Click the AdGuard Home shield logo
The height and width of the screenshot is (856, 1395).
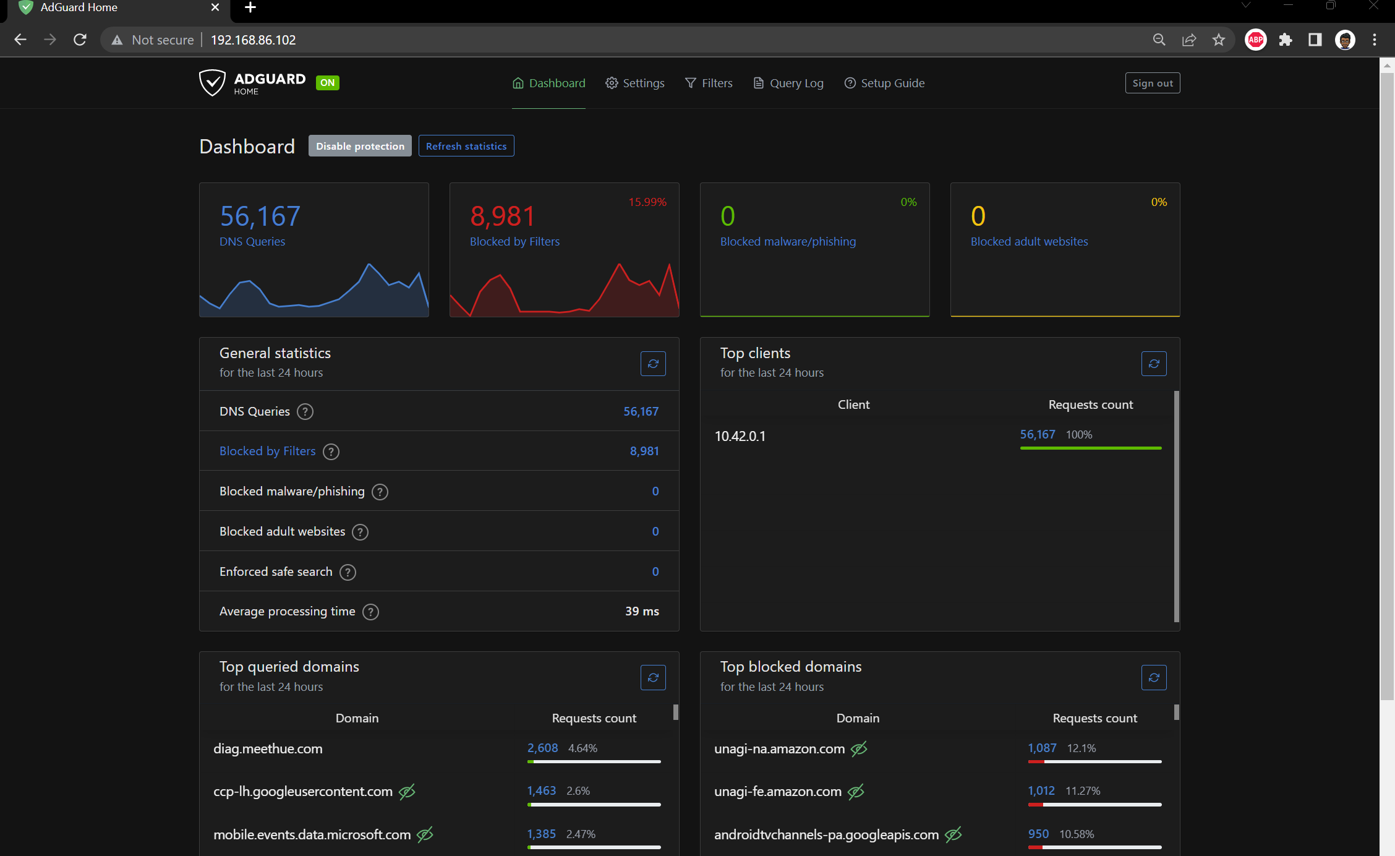213,82
